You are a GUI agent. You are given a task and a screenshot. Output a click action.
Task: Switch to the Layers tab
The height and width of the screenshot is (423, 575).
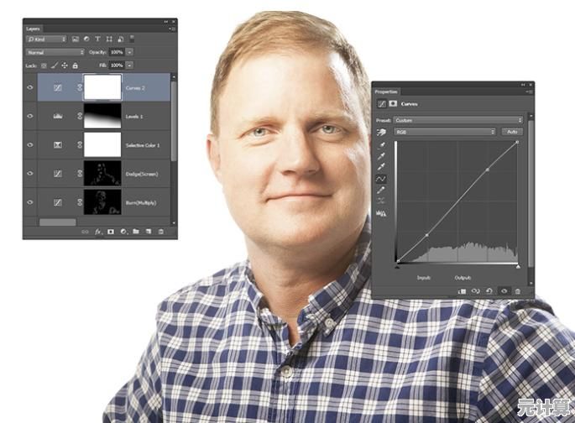(x=33, y=29)
